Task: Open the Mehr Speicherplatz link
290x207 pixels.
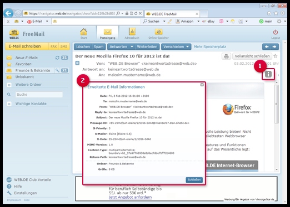Action: pos(210,46)
